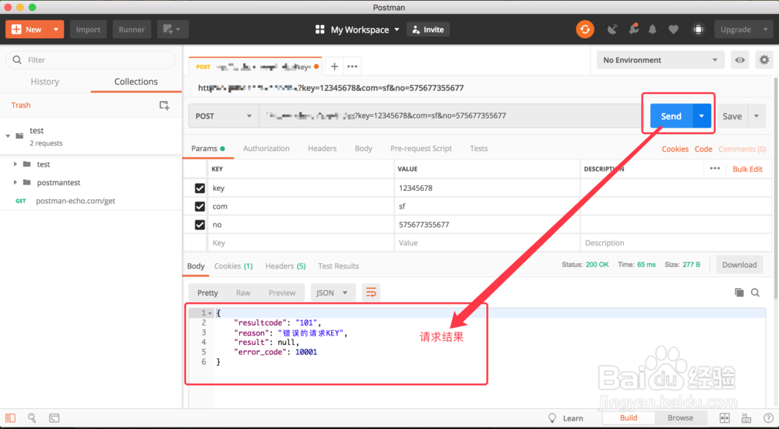The width and height of the screenshot is (779, 429).
Task: Copy response body to clipboard
Action: pos(739,293)
